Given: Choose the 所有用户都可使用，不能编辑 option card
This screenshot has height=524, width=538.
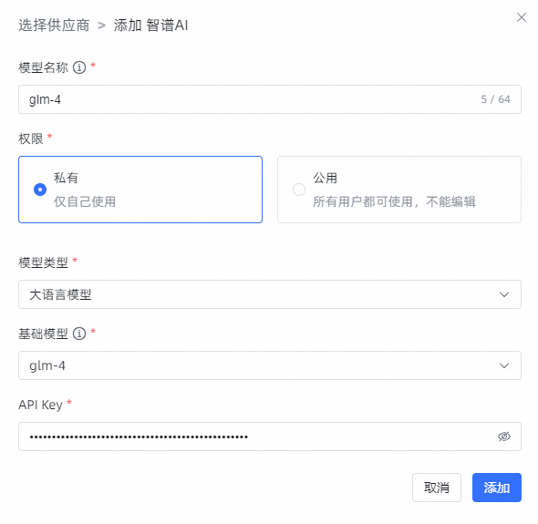Looking at the screenshot, I should point(399,190).
